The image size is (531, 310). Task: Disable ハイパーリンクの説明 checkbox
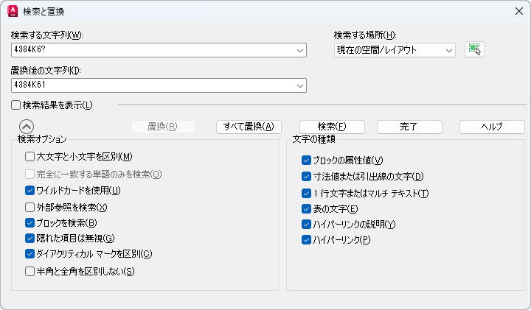coord(306,224)
